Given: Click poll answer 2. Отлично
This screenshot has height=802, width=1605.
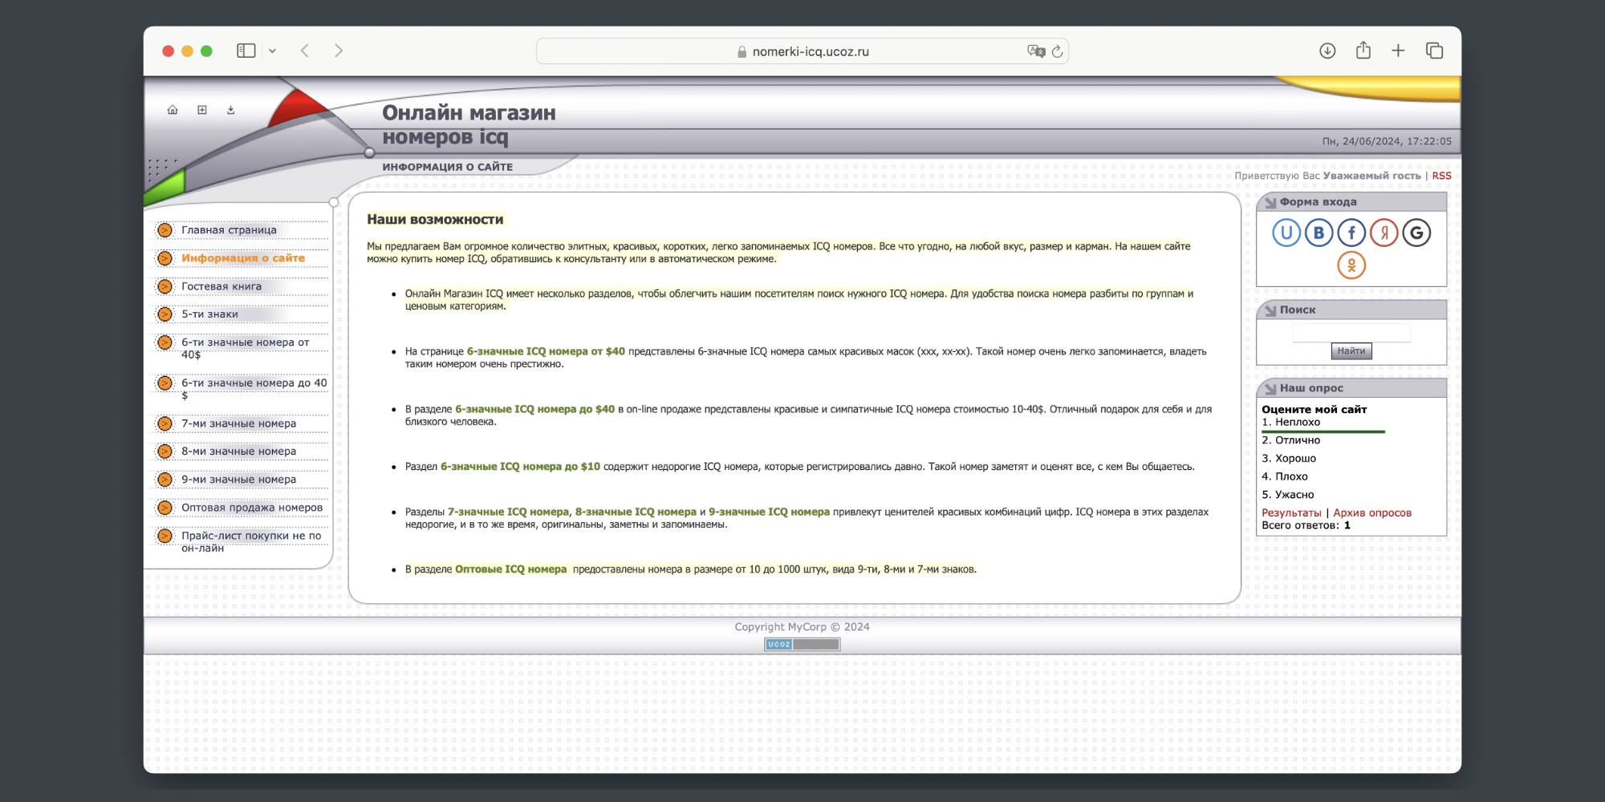Looking at the screenshot, I should [1290, 440].
